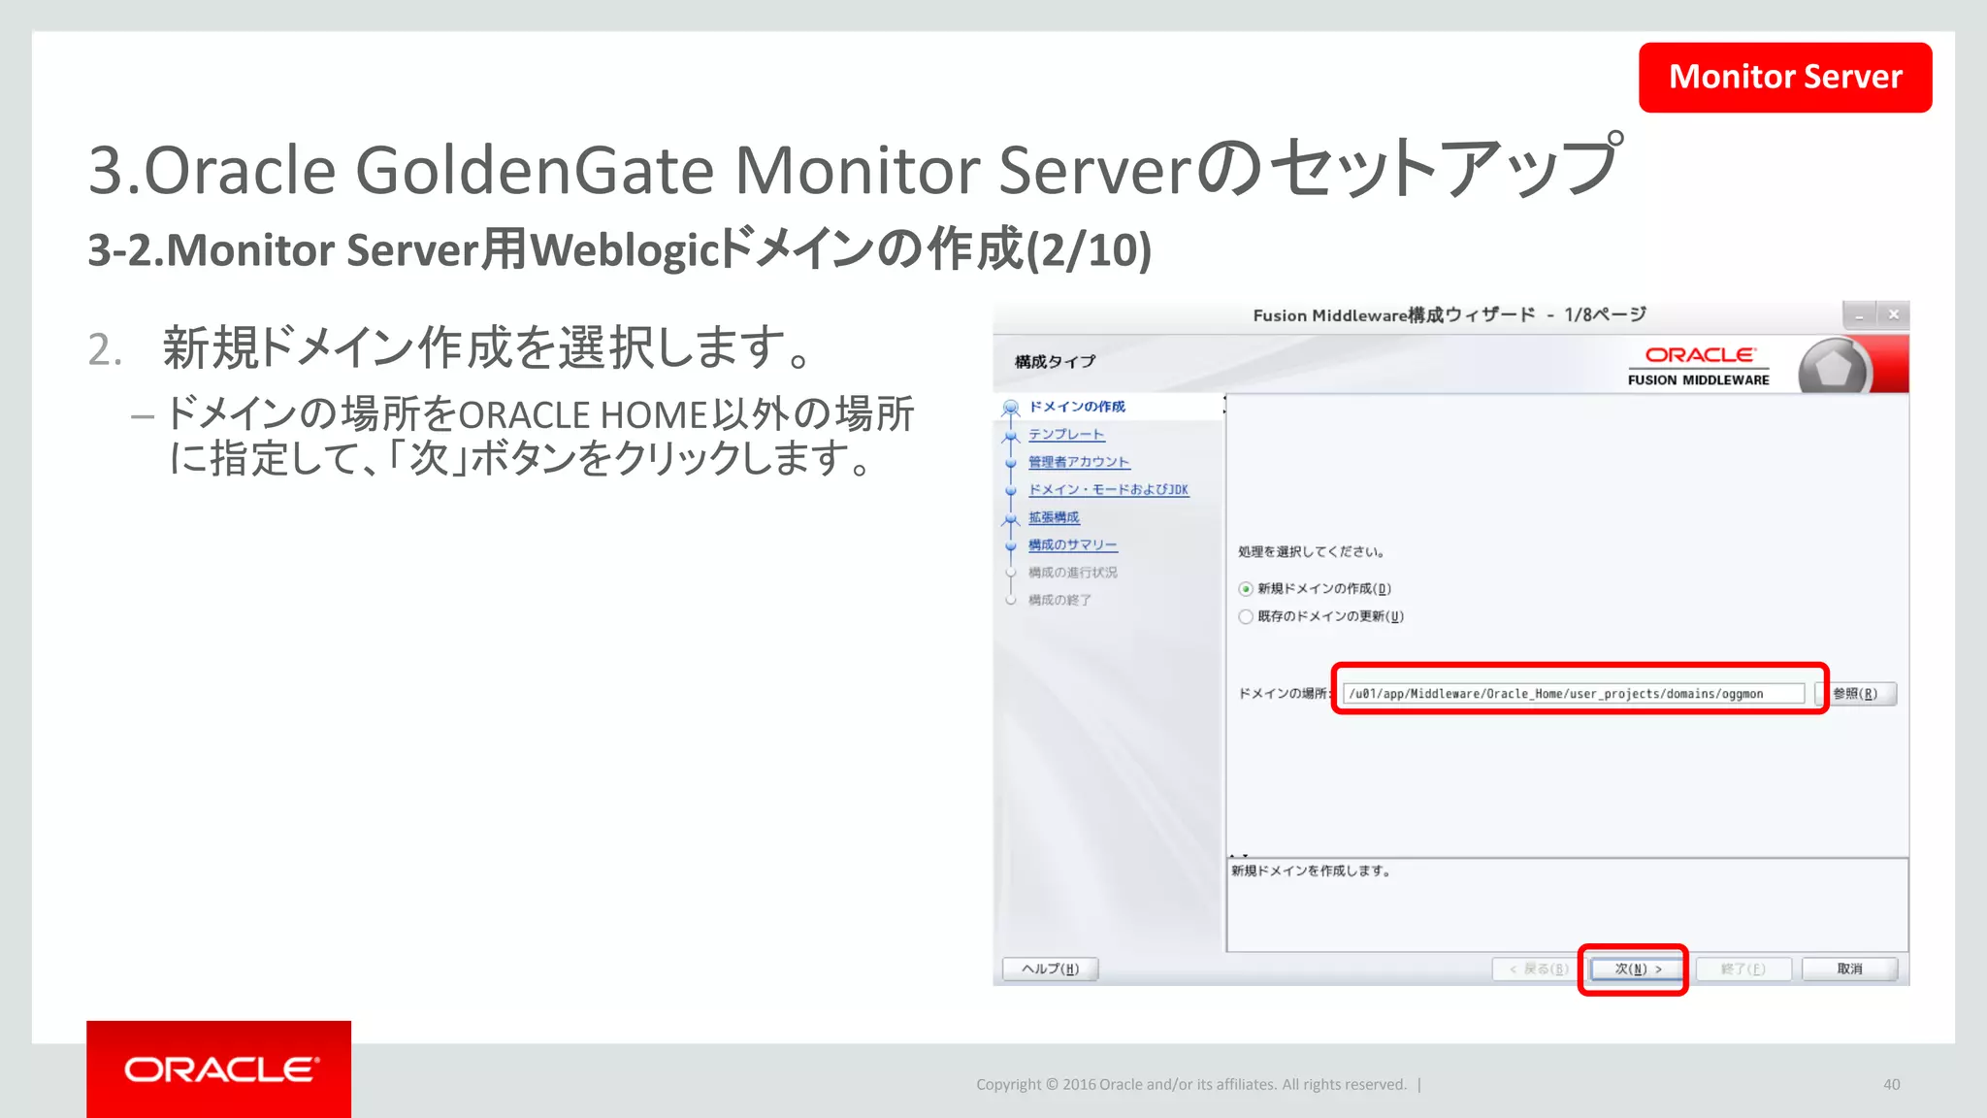Click the 処理を選択してください prompt text
This screenshot has width=1987, height=1118.
click(1311, 551)
